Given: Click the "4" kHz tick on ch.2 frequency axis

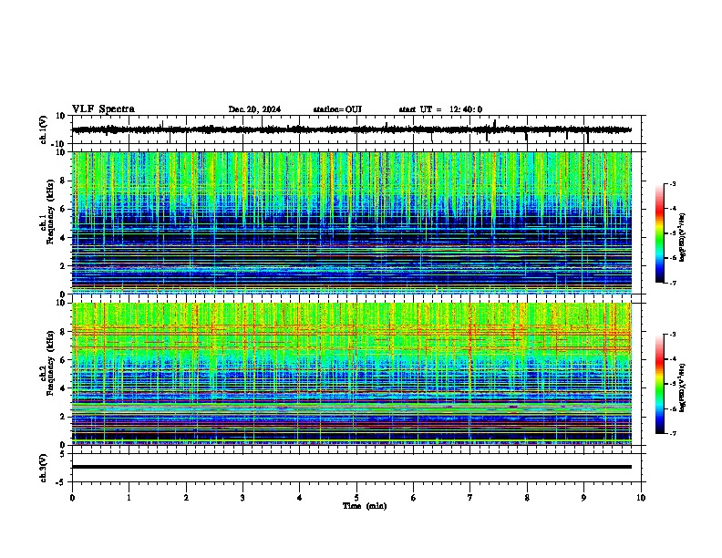Looking at the screenshot, I should (x=63, y=388).
